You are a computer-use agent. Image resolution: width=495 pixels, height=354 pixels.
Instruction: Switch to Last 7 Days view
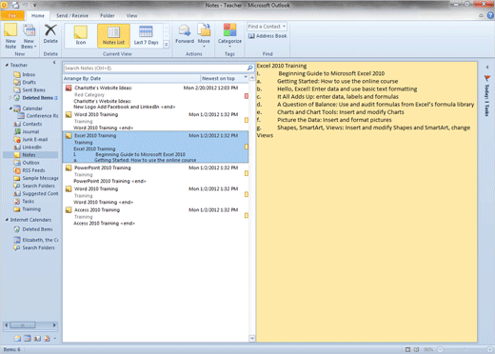point(146,35)
